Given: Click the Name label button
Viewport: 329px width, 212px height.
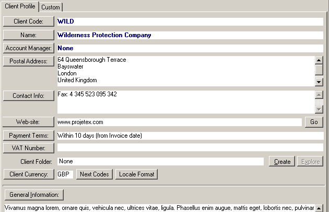Looking at the screenshot, I should pyautogui.click(x=28, y=35).
